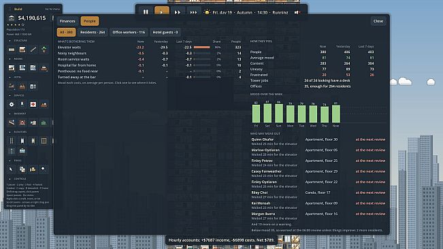Select the red cross medical icon in Services

[x=33, y=105]
